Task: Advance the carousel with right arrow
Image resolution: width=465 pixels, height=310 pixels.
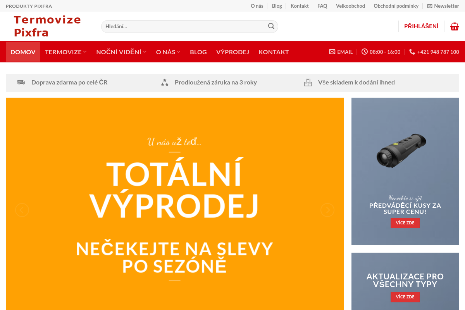Action: (x=327, y=210)
